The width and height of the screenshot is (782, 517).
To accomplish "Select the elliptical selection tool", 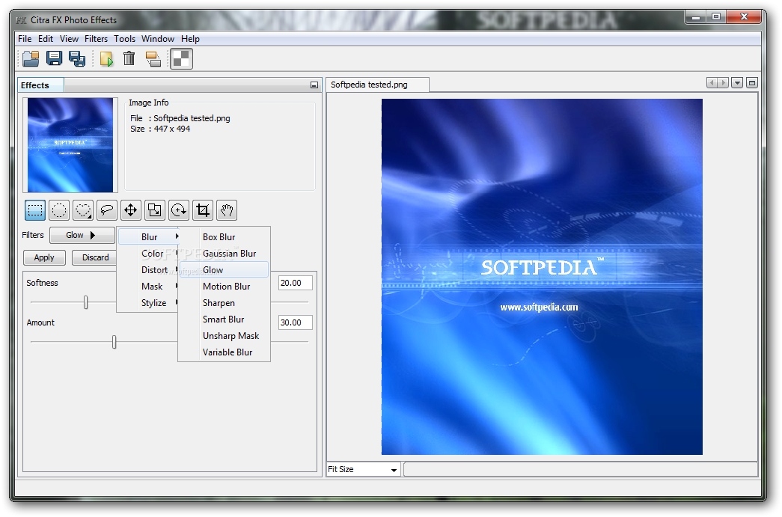I will (59, 210).
